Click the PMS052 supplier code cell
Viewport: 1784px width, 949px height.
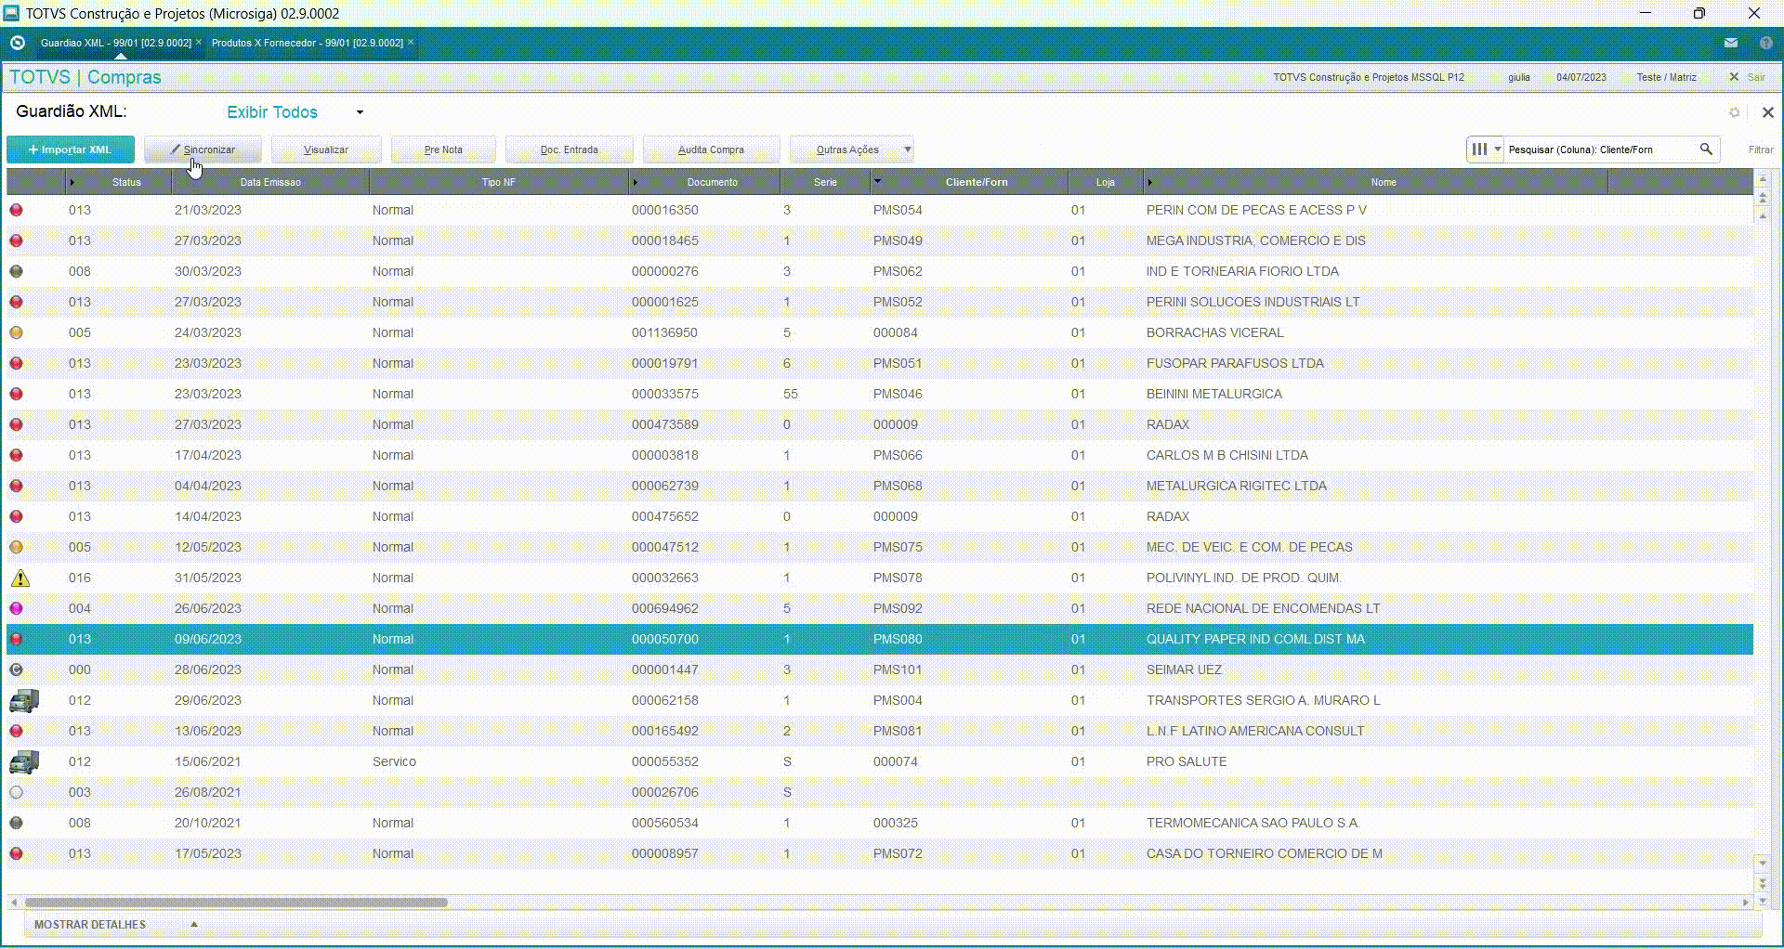click(x=898, y=302)
